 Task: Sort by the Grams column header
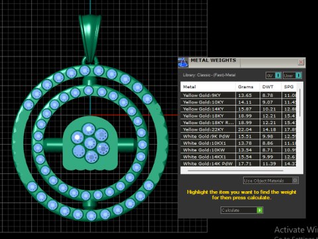[247, 87]
